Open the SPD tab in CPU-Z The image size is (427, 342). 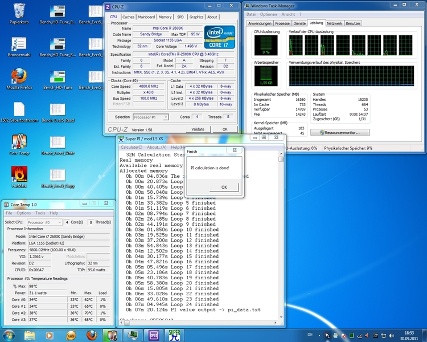pos(180,17)
